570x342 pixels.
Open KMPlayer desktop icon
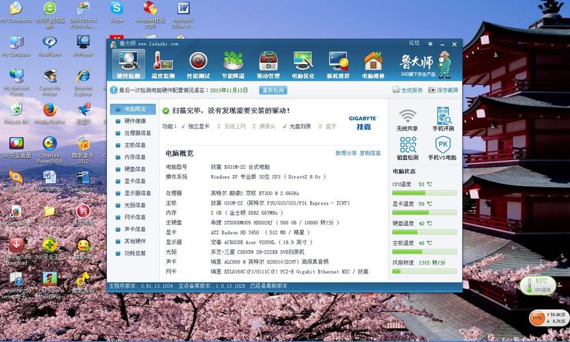pyautogui.click(x=83, y=47)
